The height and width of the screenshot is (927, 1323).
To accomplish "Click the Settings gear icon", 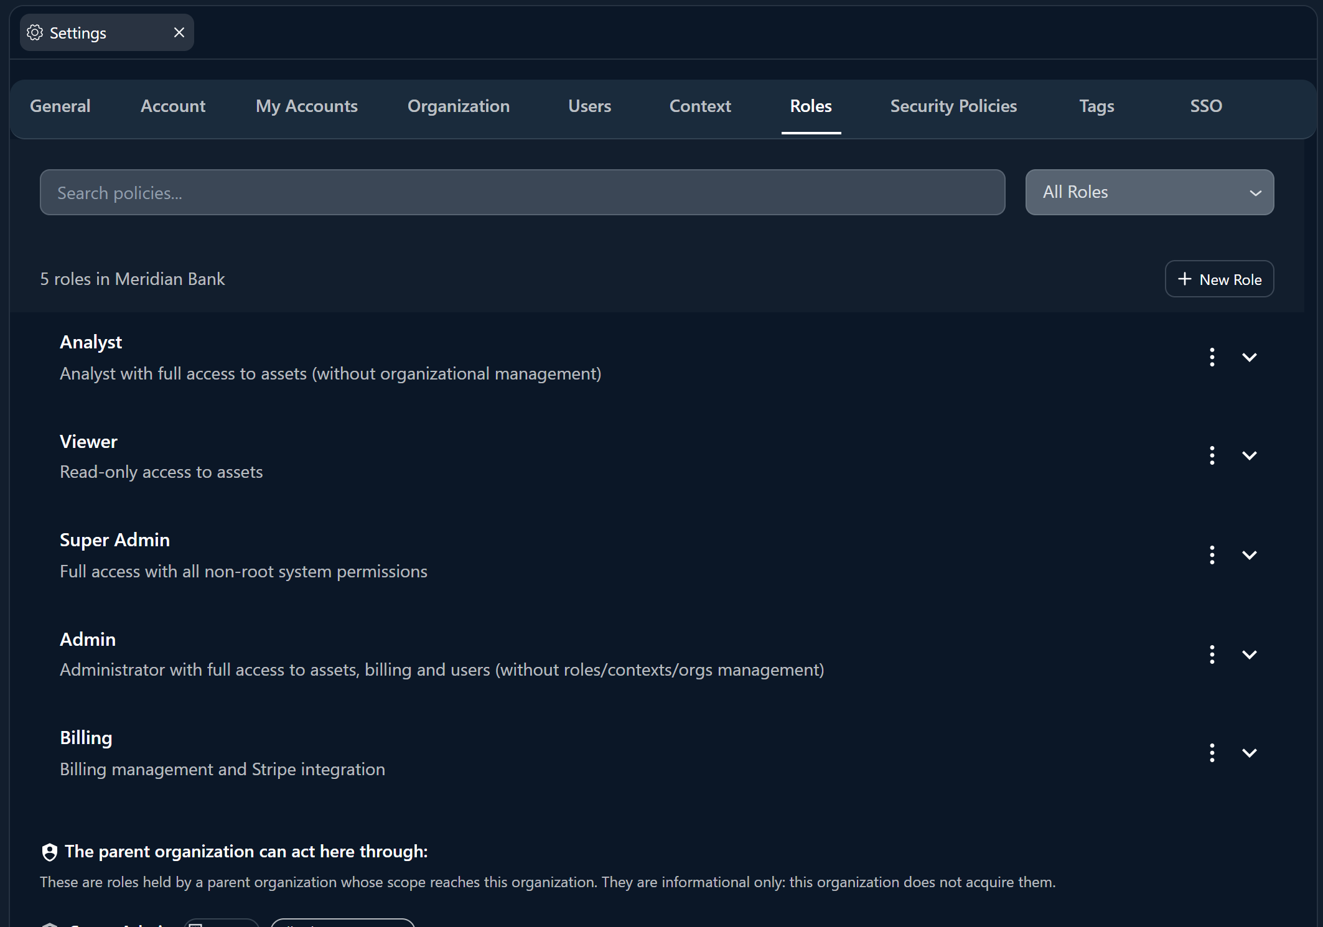I will (35, 32).
